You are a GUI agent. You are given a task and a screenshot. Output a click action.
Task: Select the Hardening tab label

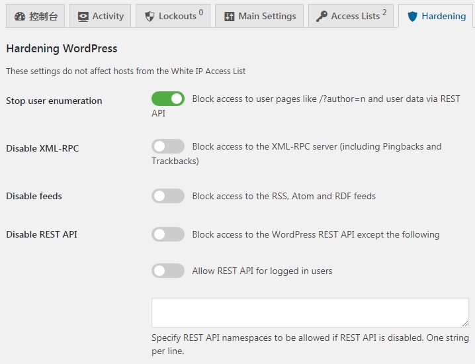(x=444, y=16)
